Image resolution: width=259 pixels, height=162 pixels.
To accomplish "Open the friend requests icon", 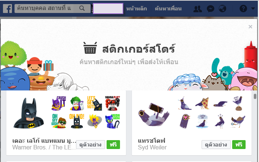I will pos(198,9).
